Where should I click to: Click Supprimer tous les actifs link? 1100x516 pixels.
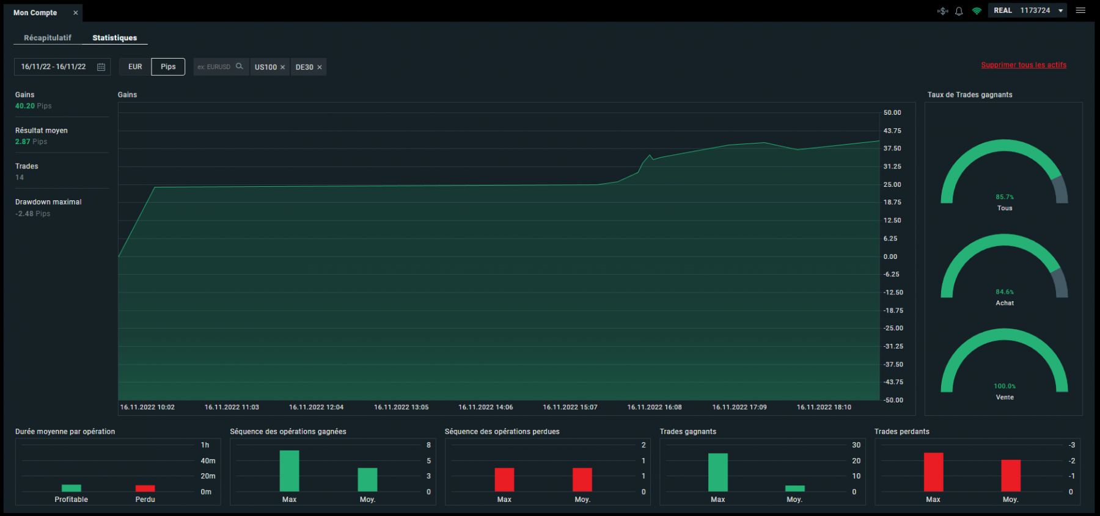tap(1024, 65)
